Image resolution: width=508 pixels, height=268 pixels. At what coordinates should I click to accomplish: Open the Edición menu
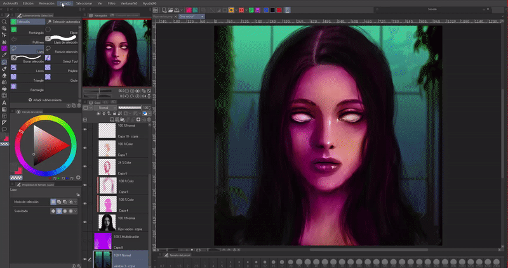[28, 3]
